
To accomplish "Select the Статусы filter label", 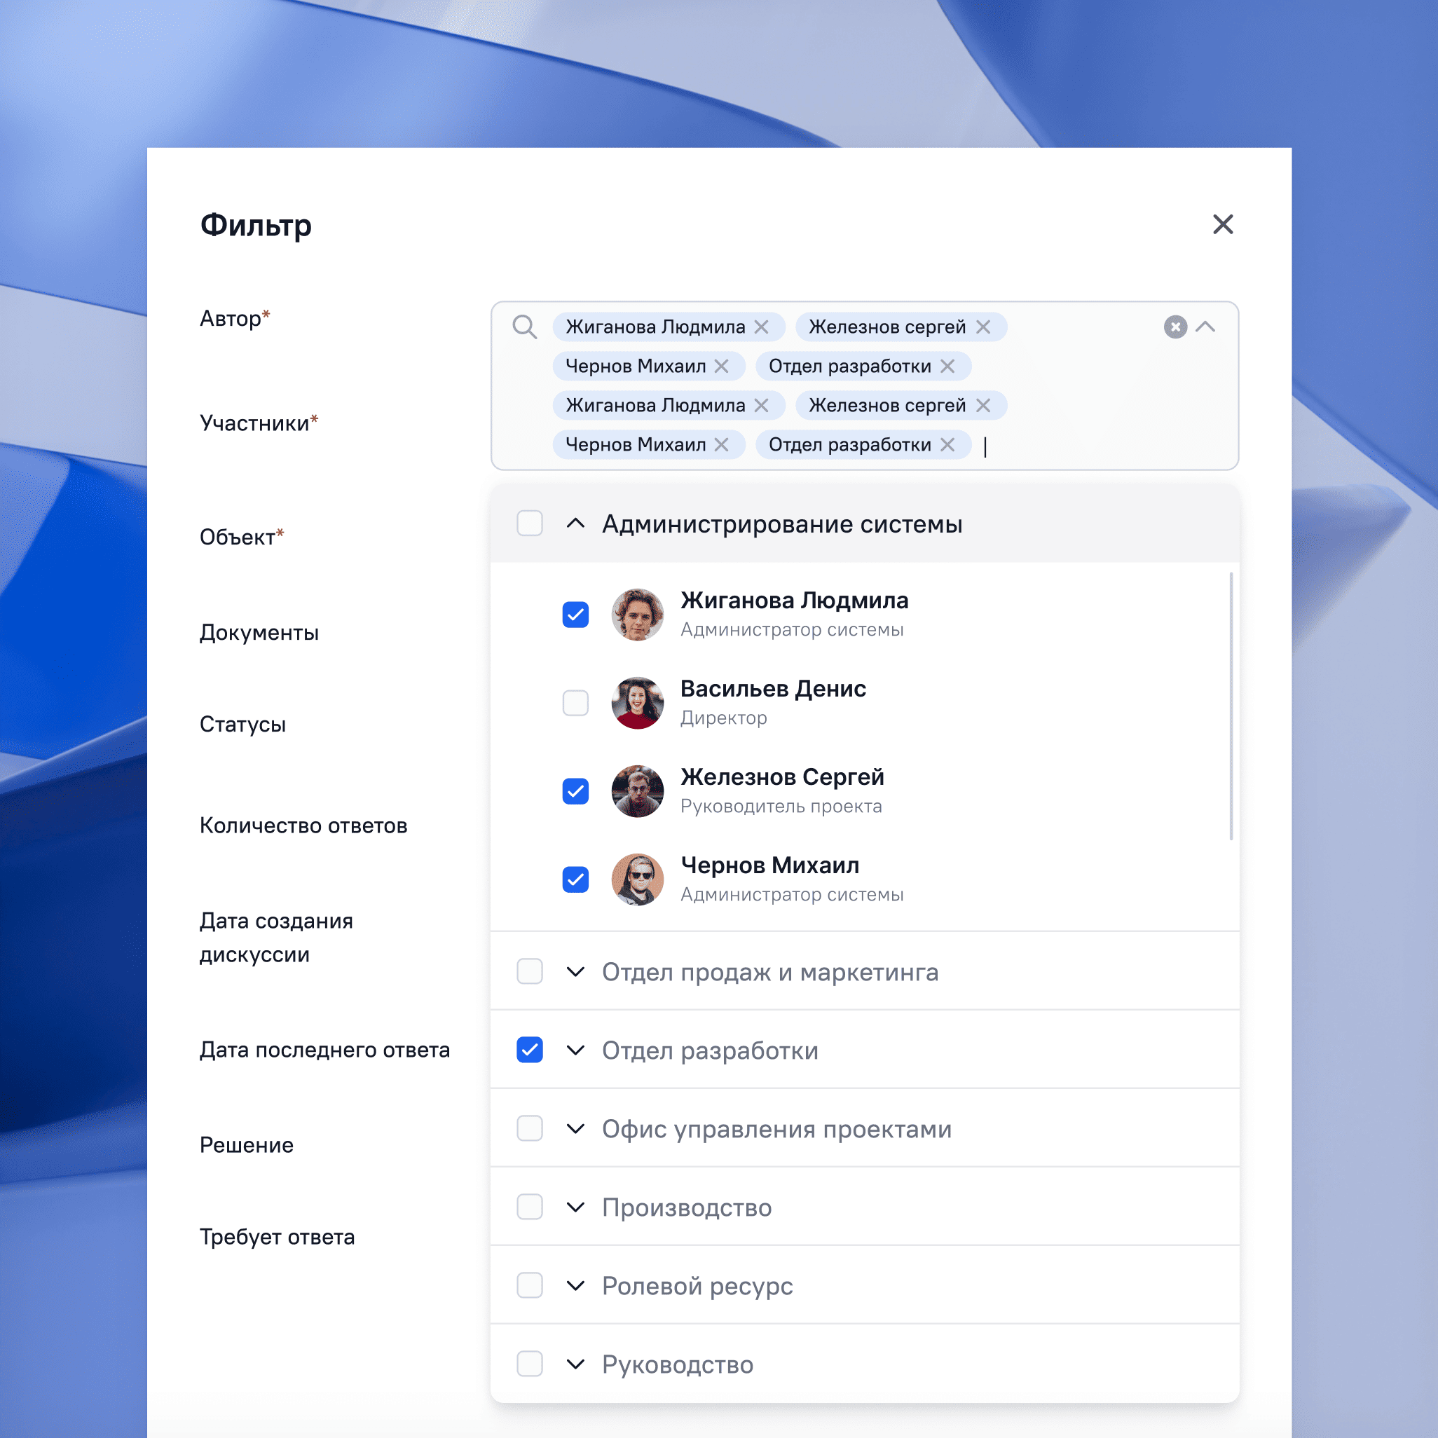I will click(242, 724).
